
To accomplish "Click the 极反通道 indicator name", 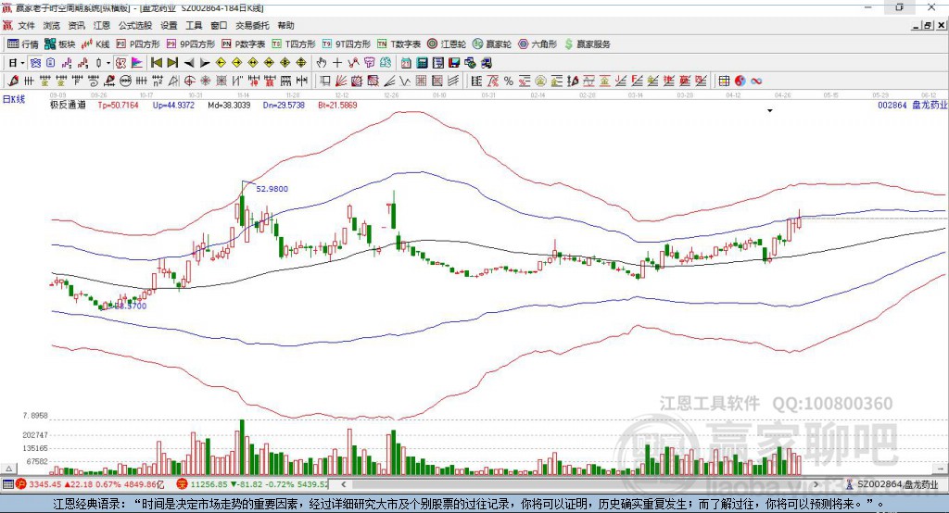I will tap(68, 106).
